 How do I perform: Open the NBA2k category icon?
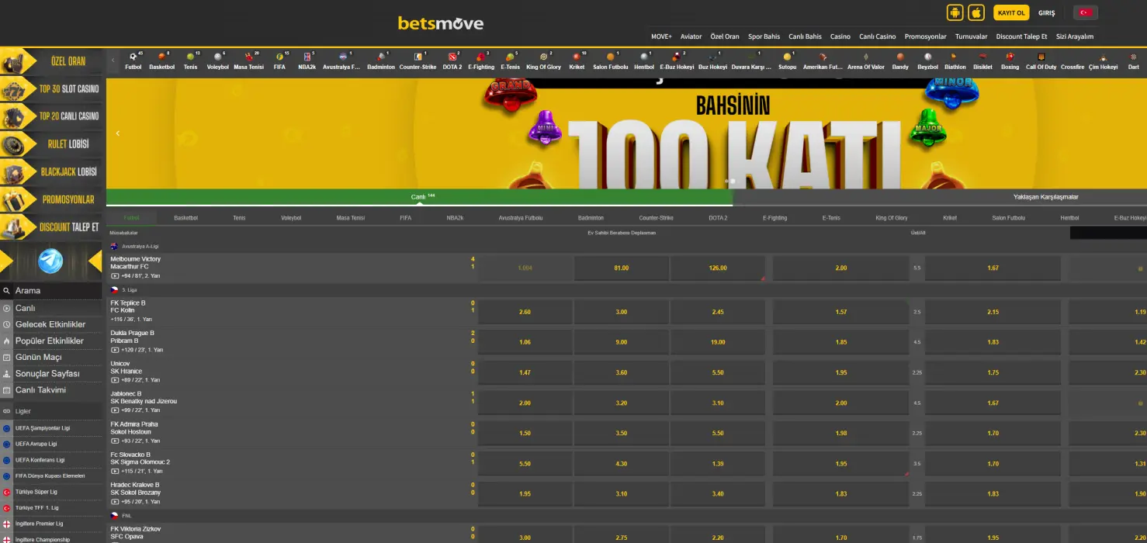coord(307,58)
